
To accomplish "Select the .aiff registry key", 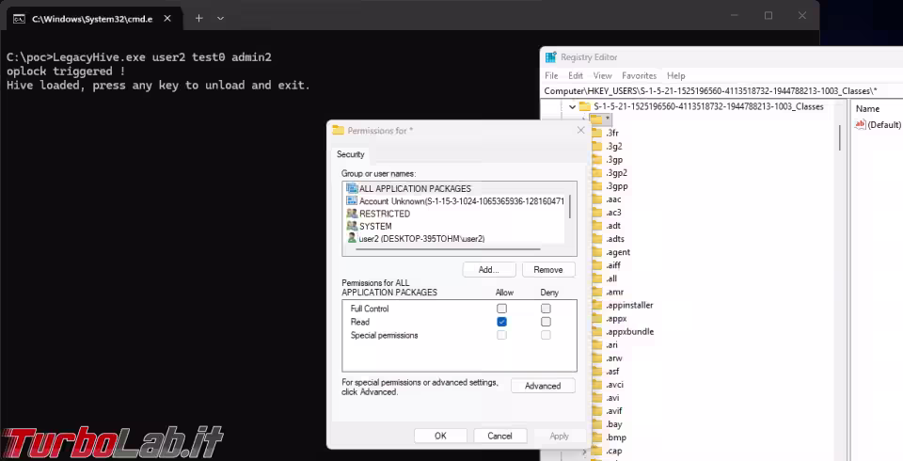I will click(613, 265).
